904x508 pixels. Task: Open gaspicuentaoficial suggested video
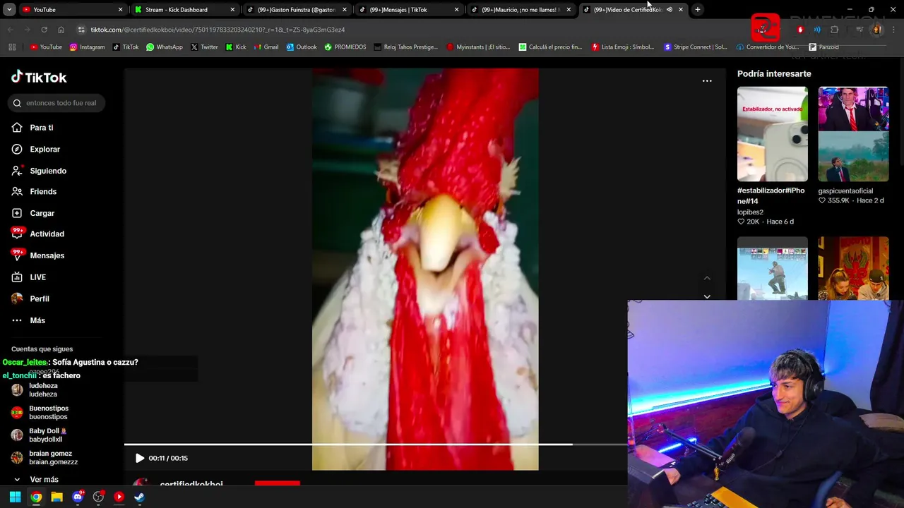click(x=853, y=134)
